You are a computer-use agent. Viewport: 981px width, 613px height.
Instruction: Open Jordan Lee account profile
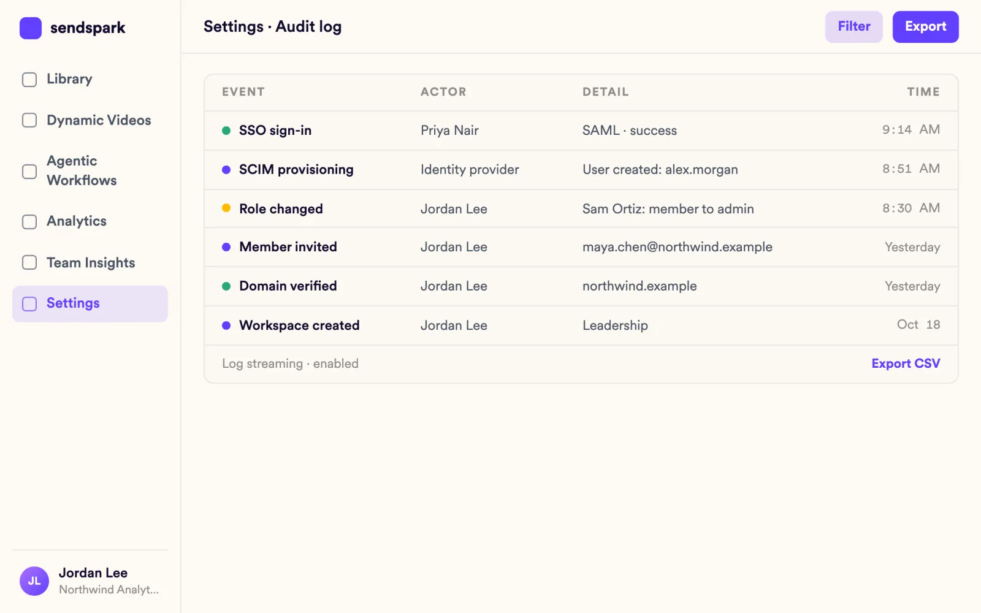point(90,581)
